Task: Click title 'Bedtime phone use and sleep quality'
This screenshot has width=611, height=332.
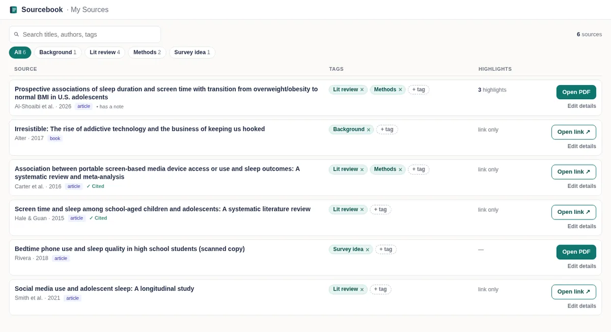Action: pyautogui.click(x=130, y=249)
